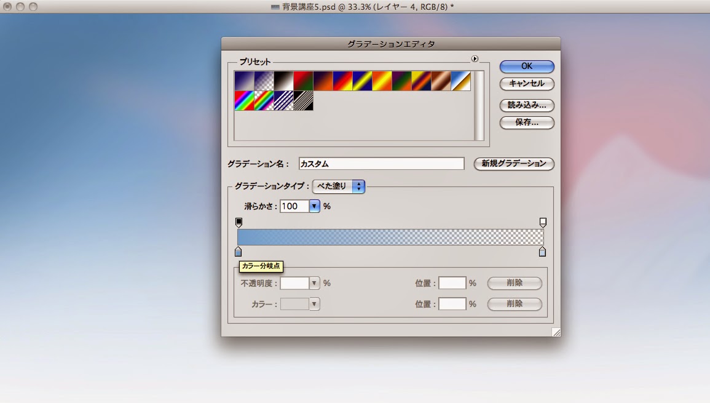Choose the copper gradient preset
The image size is (710, 403).
click(x=441, y=81)
